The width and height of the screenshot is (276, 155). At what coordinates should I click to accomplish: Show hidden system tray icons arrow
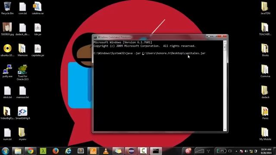(236, 151)
